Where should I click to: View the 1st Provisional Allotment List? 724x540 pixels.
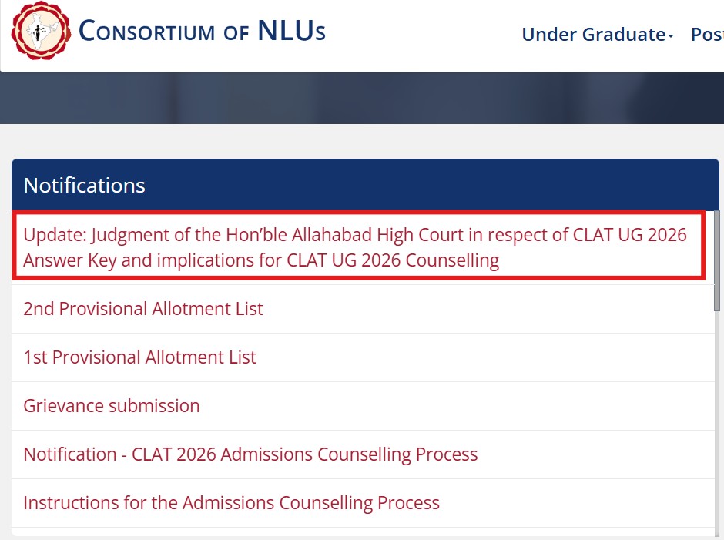pyautogui.click(x=139, y=357)
